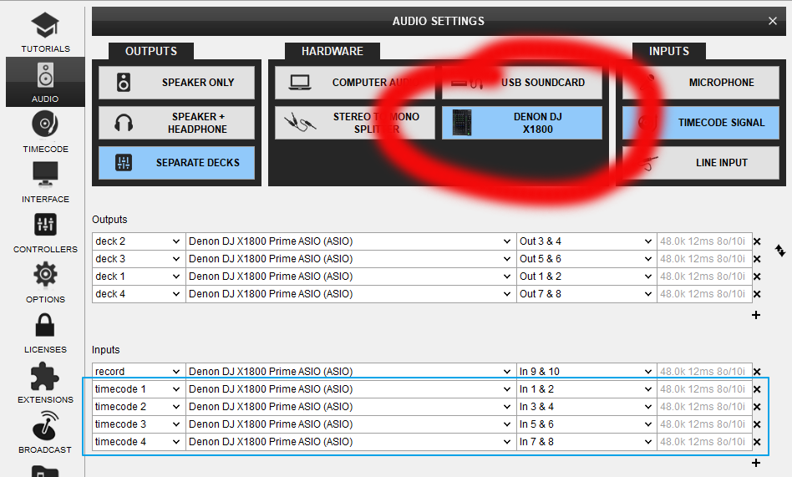Open the Options gear section
The image size is (792, 477).
(x=45, y=282)
